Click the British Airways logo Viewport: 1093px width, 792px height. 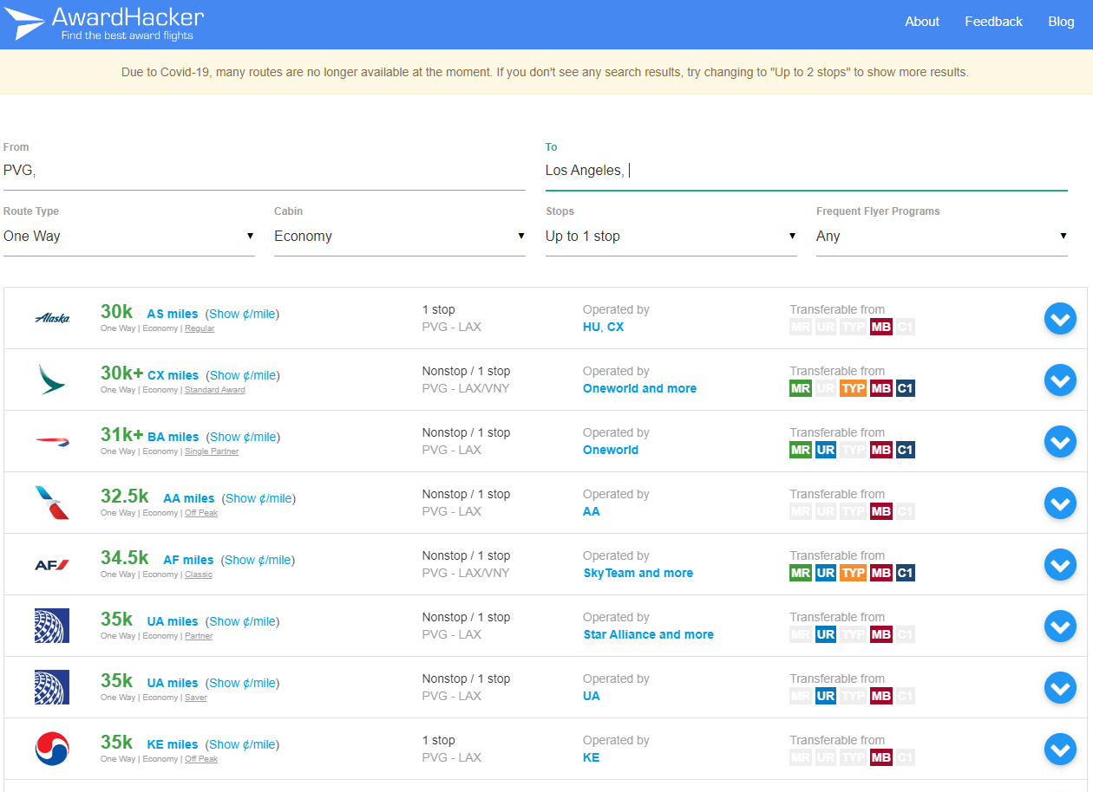point(52,441)
